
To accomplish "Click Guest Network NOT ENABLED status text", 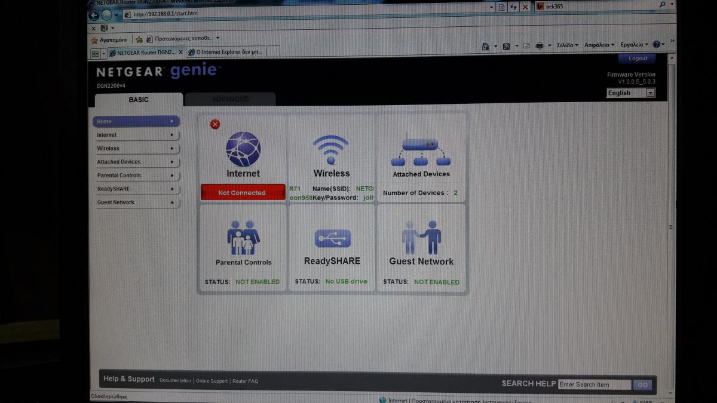I will pyautogui.click(x=437, y=282).
